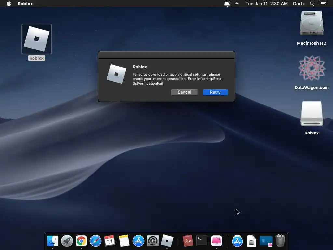Launch Google Chrome from the dock
The image size is (333, 250).
[81, 241]
